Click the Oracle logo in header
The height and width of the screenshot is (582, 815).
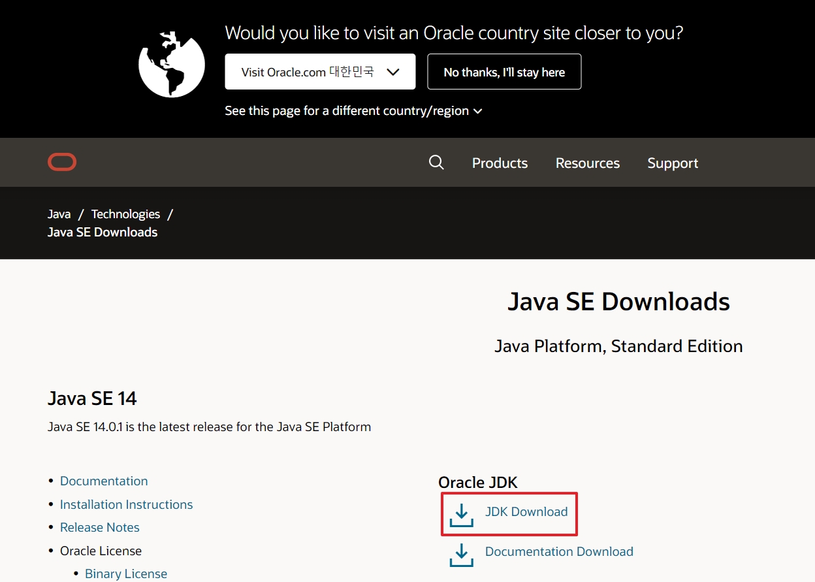click(x=62, y=162)
